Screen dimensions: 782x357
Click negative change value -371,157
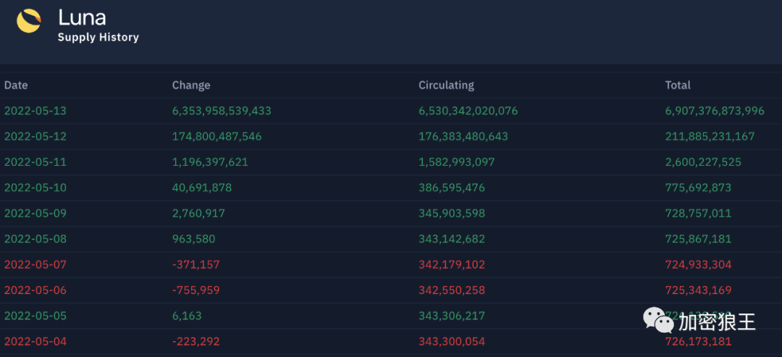[195, 264]
